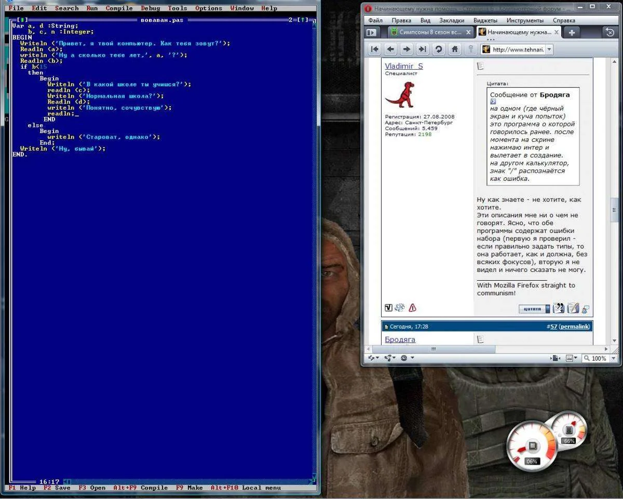
Task: Click the Цитата quote button
Action: point(534,309)
